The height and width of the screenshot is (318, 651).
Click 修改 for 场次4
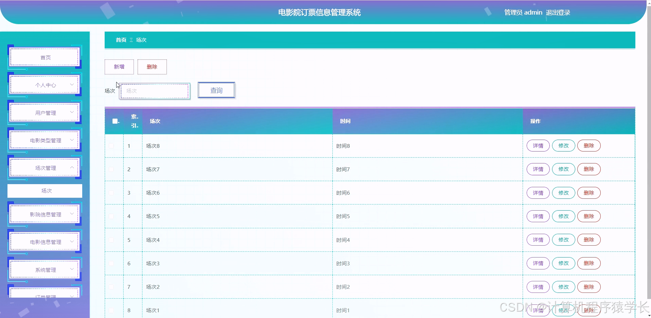[564, 240]
